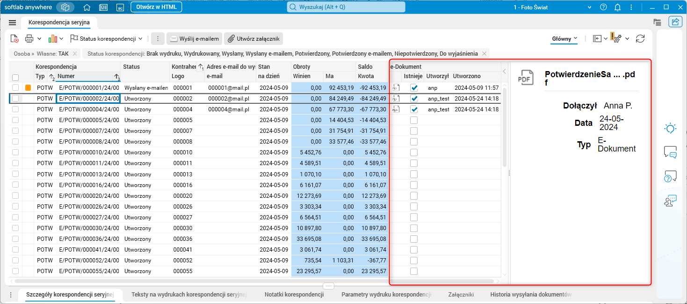Viewport: 687px width, 304px height.
Task: Uncheck Istnieje checkbox for contractor 000001
Action: [x=414, y=87]
